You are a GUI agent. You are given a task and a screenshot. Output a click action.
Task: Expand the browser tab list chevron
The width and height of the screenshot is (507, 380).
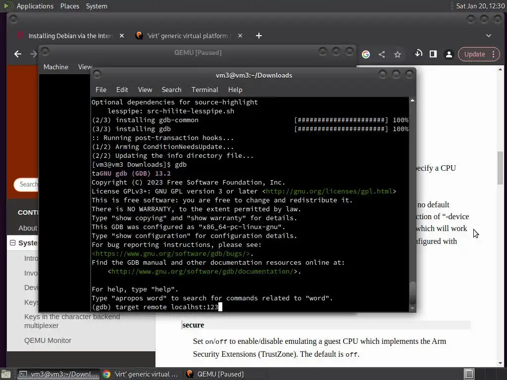[x=488, y=36]
